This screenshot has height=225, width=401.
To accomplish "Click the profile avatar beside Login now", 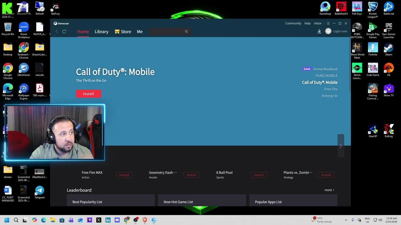I will [328, 31].
